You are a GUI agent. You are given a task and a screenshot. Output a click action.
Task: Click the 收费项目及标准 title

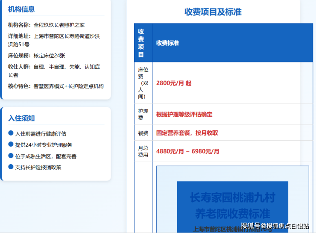coord(213,12)
